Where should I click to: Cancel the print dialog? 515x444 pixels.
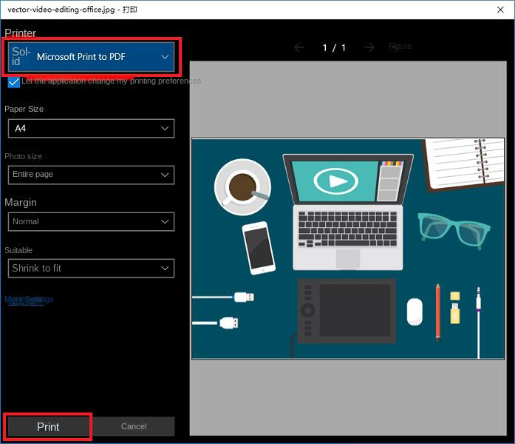point(134,426)
